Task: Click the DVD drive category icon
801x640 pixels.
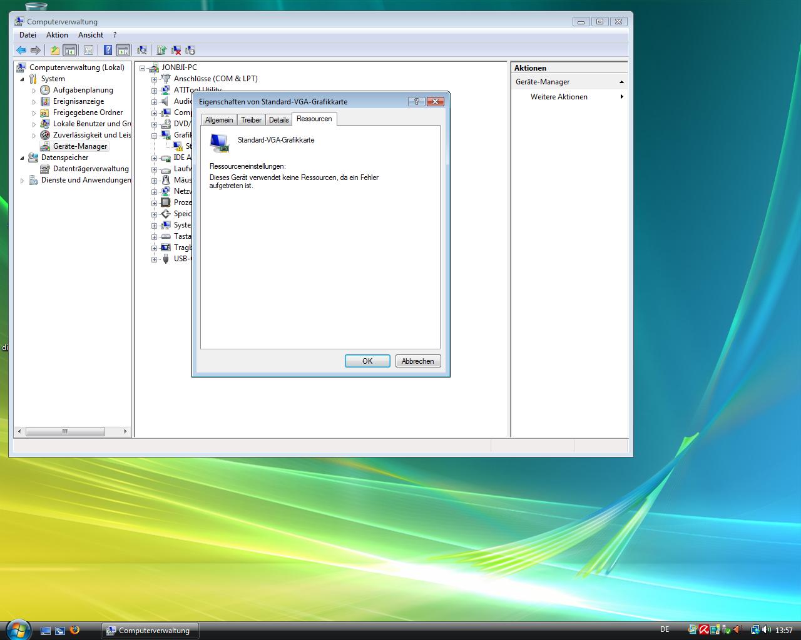Action: pos(165,124)
